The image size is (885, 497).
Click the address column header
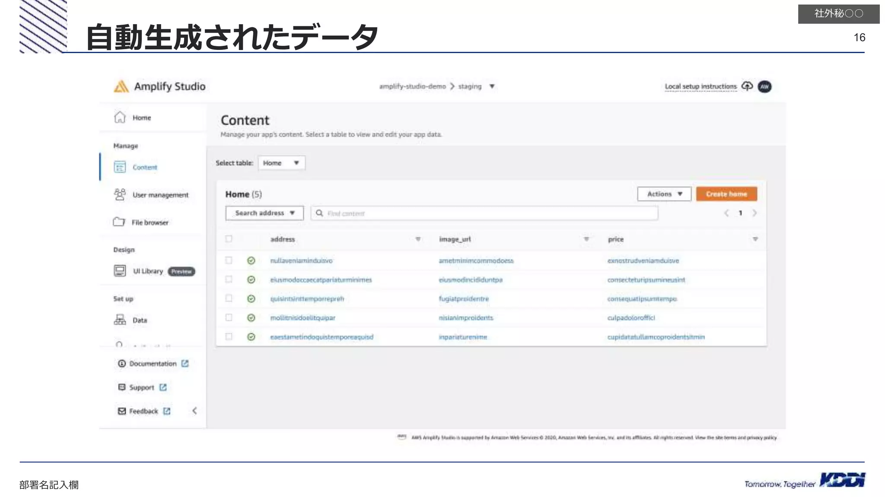point(283,239)
